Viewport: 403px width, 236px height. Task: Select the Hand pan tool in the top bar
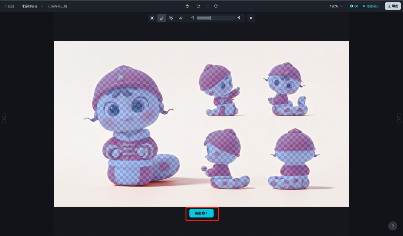point(187,6)
